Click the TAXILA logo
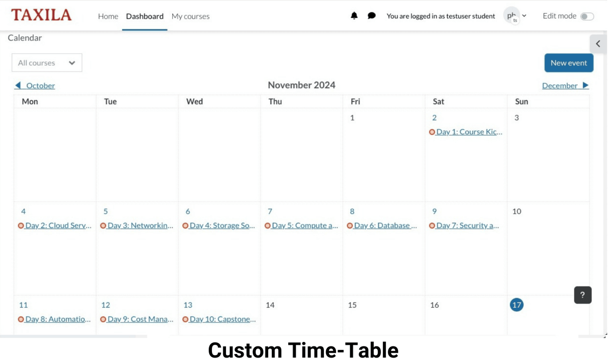609x364 pixels. [x=41, y=15]
